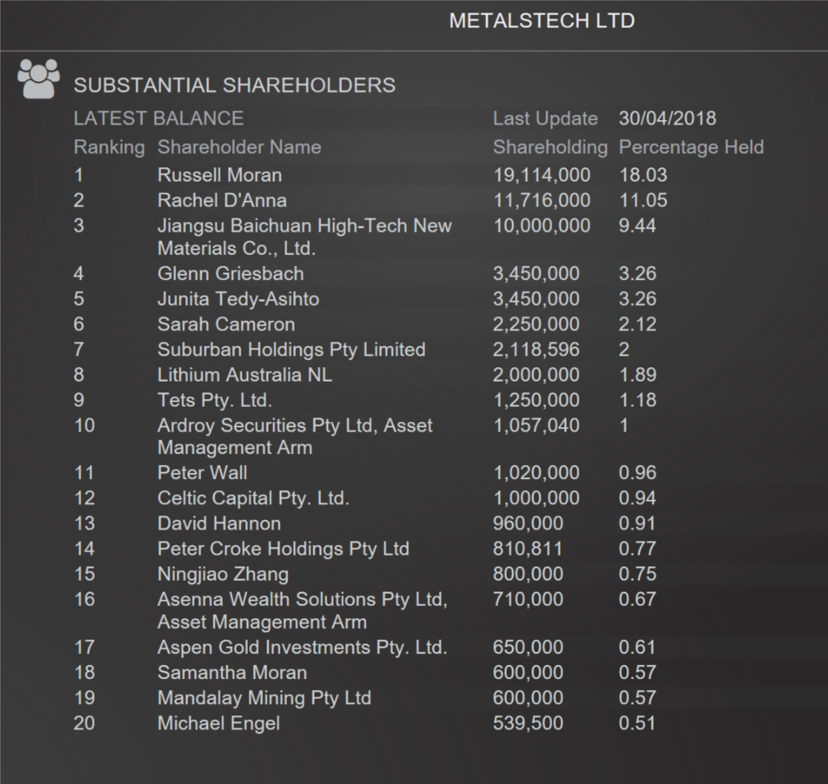This screenshot has height=784, width=828.
Task: Click percentage 1.18
Action: click(637, 401)
